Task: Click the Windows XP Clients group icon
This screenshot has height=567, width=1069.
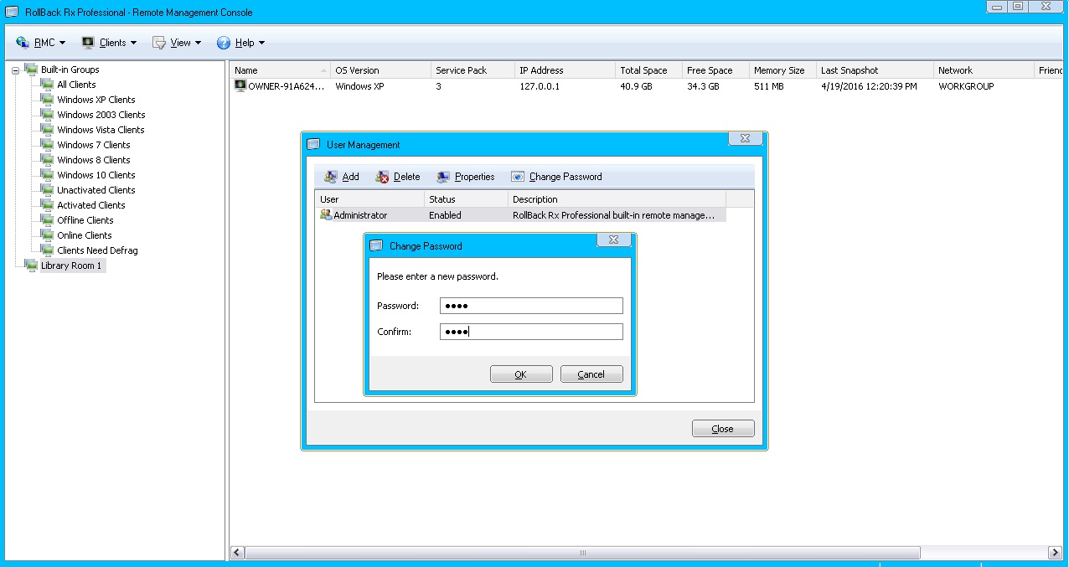Action: [47, 100]
